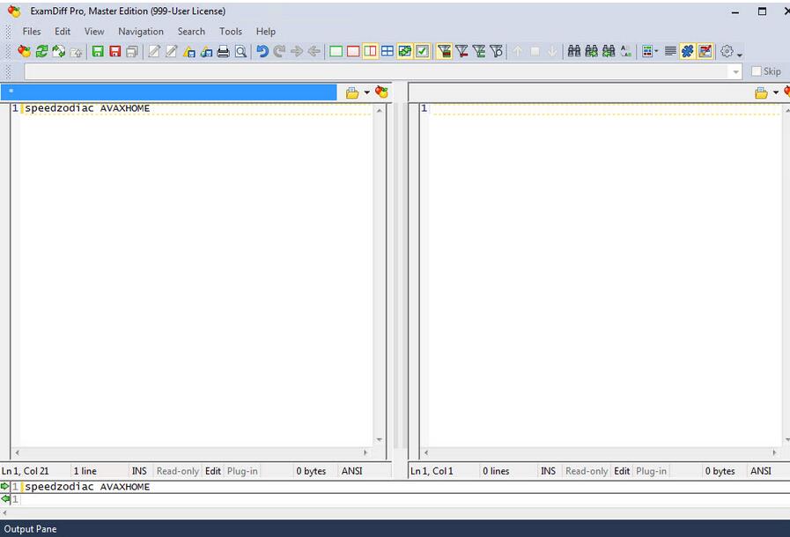Click Edit in right pane status bar
The image size is (790, 537).
point(622,471)
